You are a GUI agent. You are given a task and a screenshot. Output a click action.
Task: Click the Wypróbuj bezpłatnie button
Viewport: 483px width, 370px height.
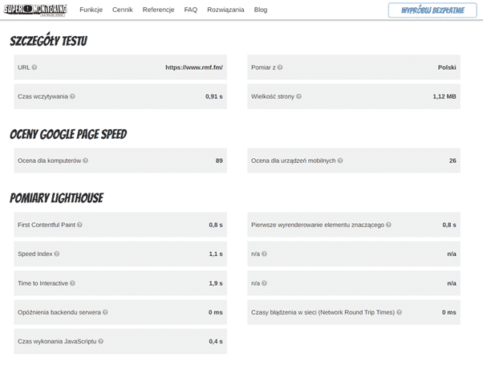tap(432, 10)
